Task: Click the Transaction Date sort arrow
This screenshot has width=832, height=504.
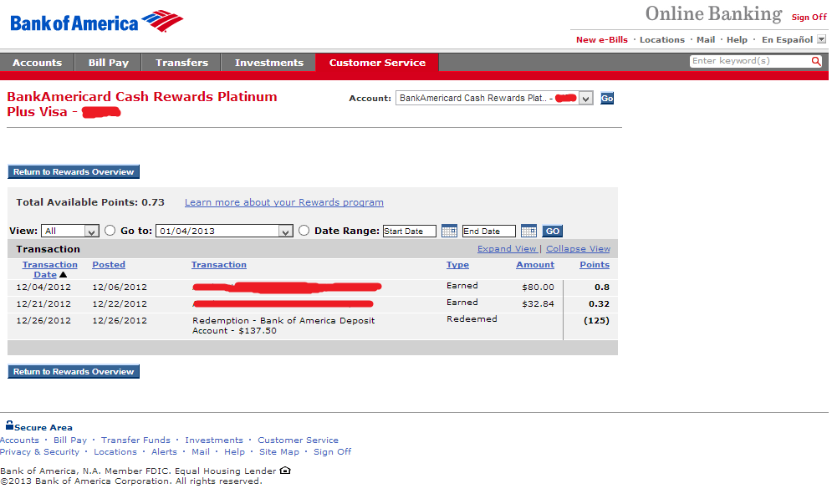Action: click(64, 275)
